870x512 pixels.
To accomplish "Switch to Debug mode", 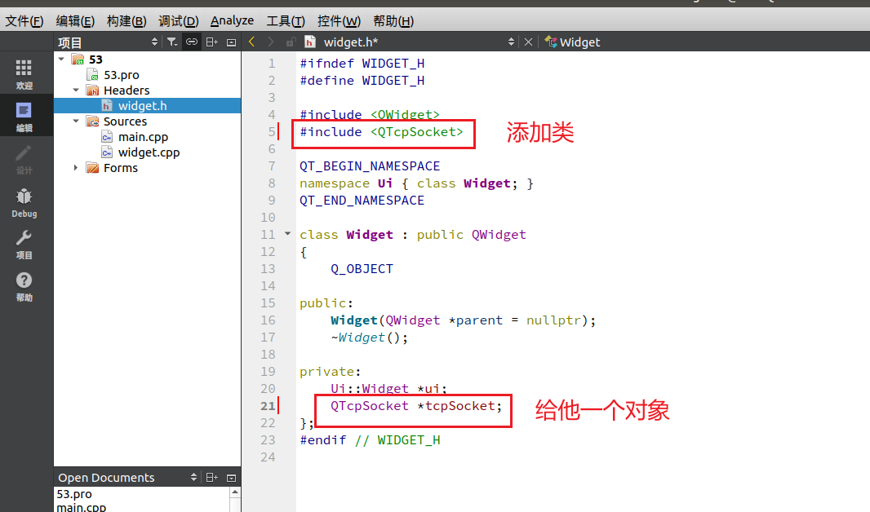I will (x=24, y=202).
